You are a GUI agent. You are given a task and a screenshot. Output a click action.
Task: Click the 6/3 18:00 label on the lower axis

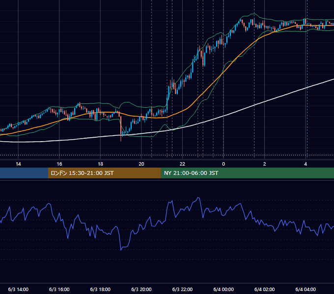pyautogui.click(x=100, y=289)
